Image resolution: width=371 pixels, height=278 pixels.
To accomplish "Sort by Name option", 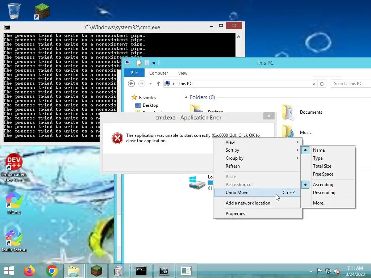I will click(328, 150).
